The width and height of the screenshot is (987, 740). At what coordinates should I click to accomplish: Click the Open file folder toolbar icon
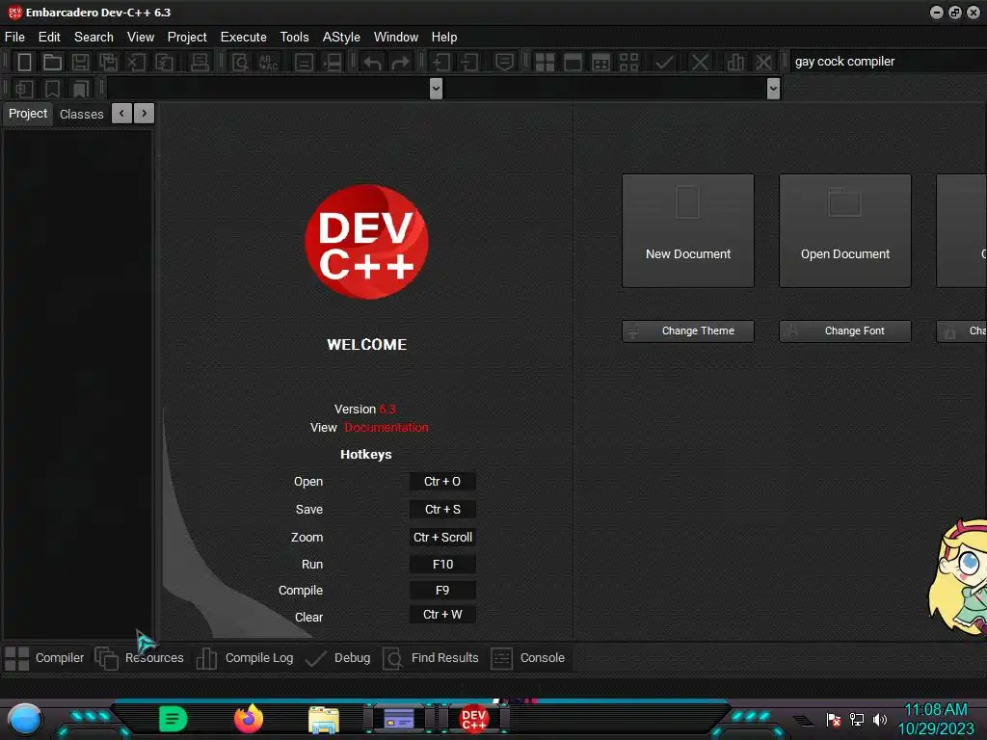[x=52, y=62]
